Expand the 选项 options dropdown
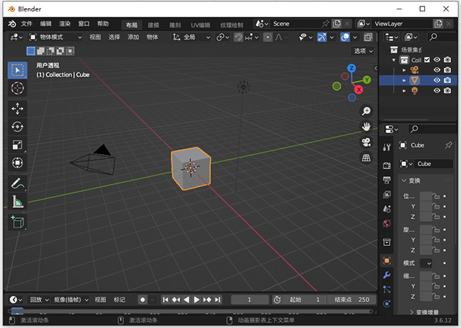 [363, 51]
